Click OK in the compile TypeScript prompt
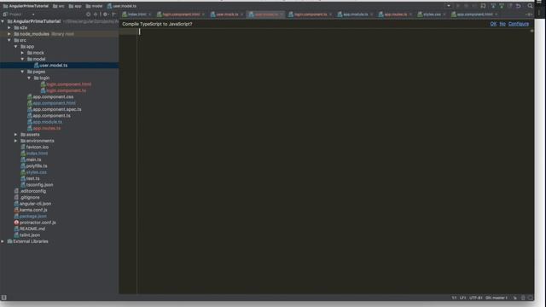Screen dimensions: 546x307 493,24
